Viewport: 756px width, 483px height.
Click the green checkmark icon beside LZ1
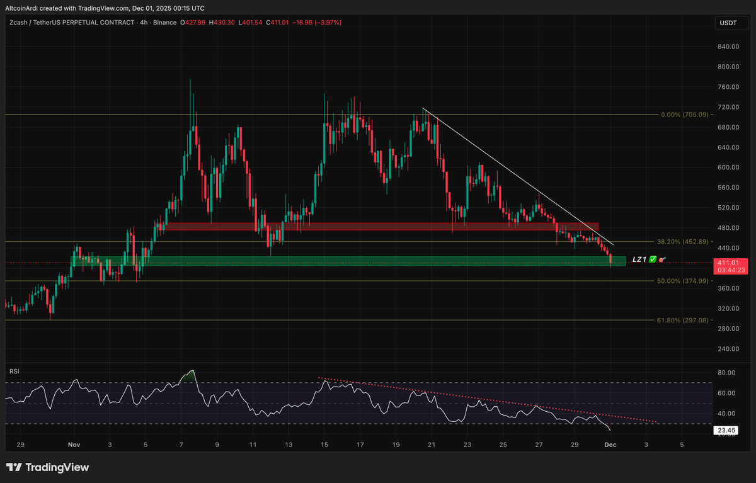tap(652, 259)
